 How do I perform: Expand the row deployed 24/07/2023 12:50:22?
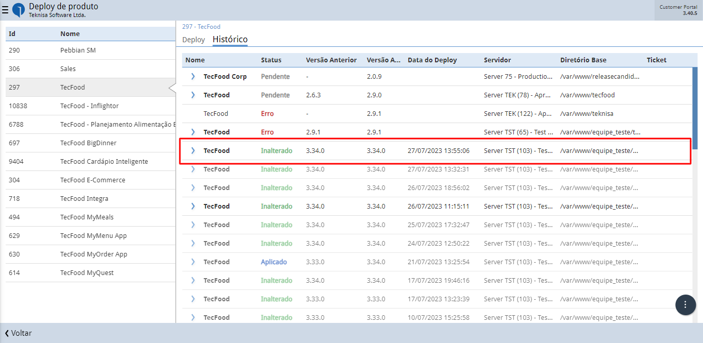193,243
